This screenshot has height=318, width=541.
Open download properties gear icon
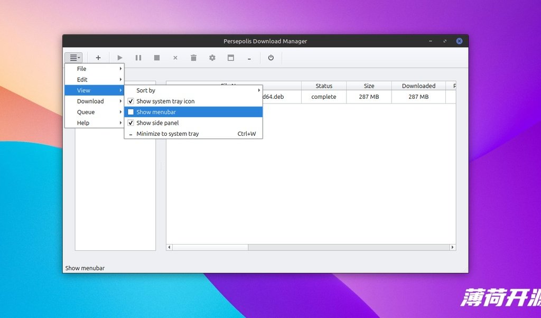212,58
